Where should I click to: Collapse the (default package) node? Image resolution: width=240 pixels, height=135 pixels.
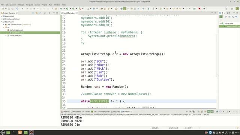pyautogui.click(x=6, y=30)
